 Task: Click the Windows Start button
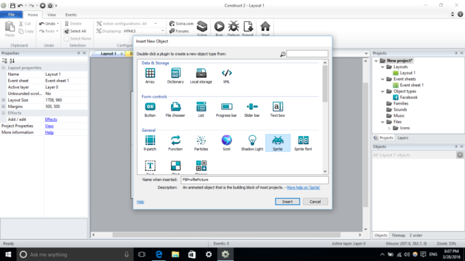pos(8,254)
